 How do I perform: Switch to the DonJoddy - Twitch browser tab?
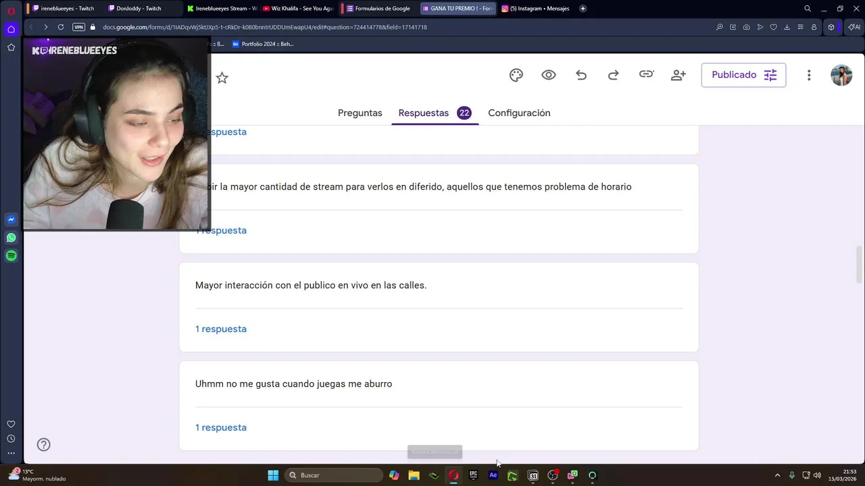[x=139, y=8]
